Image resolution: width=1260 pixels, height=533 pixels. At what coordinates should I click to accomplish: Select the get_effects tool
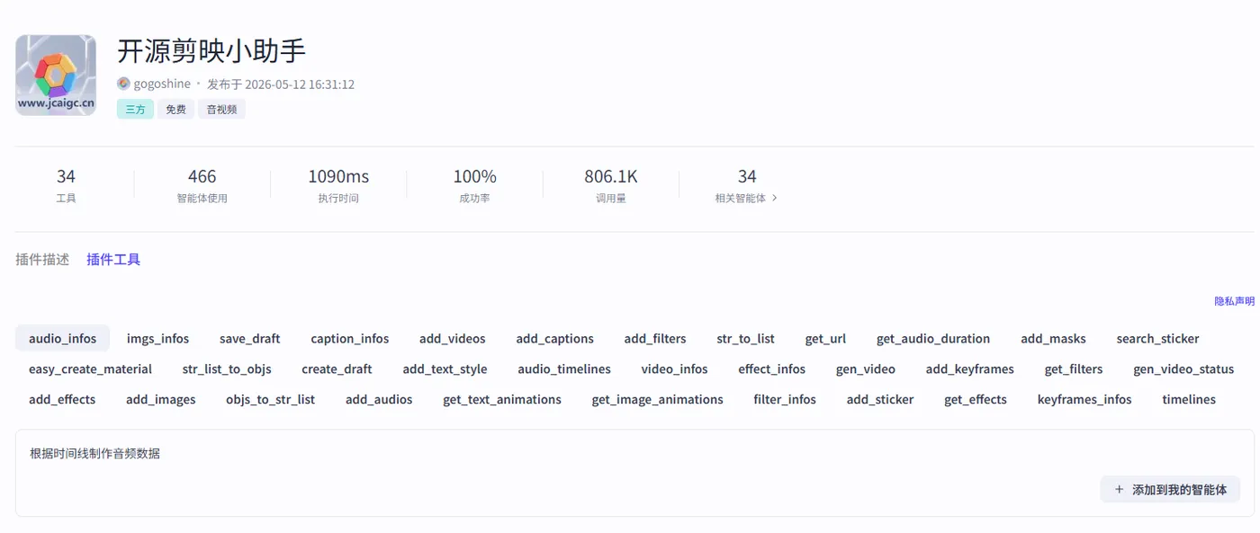[x=976, y=400]
